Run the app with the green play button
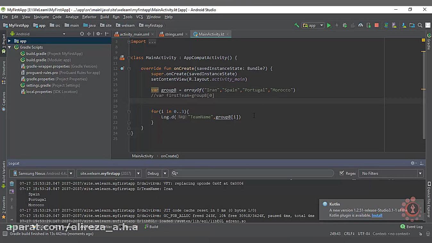432x243 pixels. [x=329, y=25]
